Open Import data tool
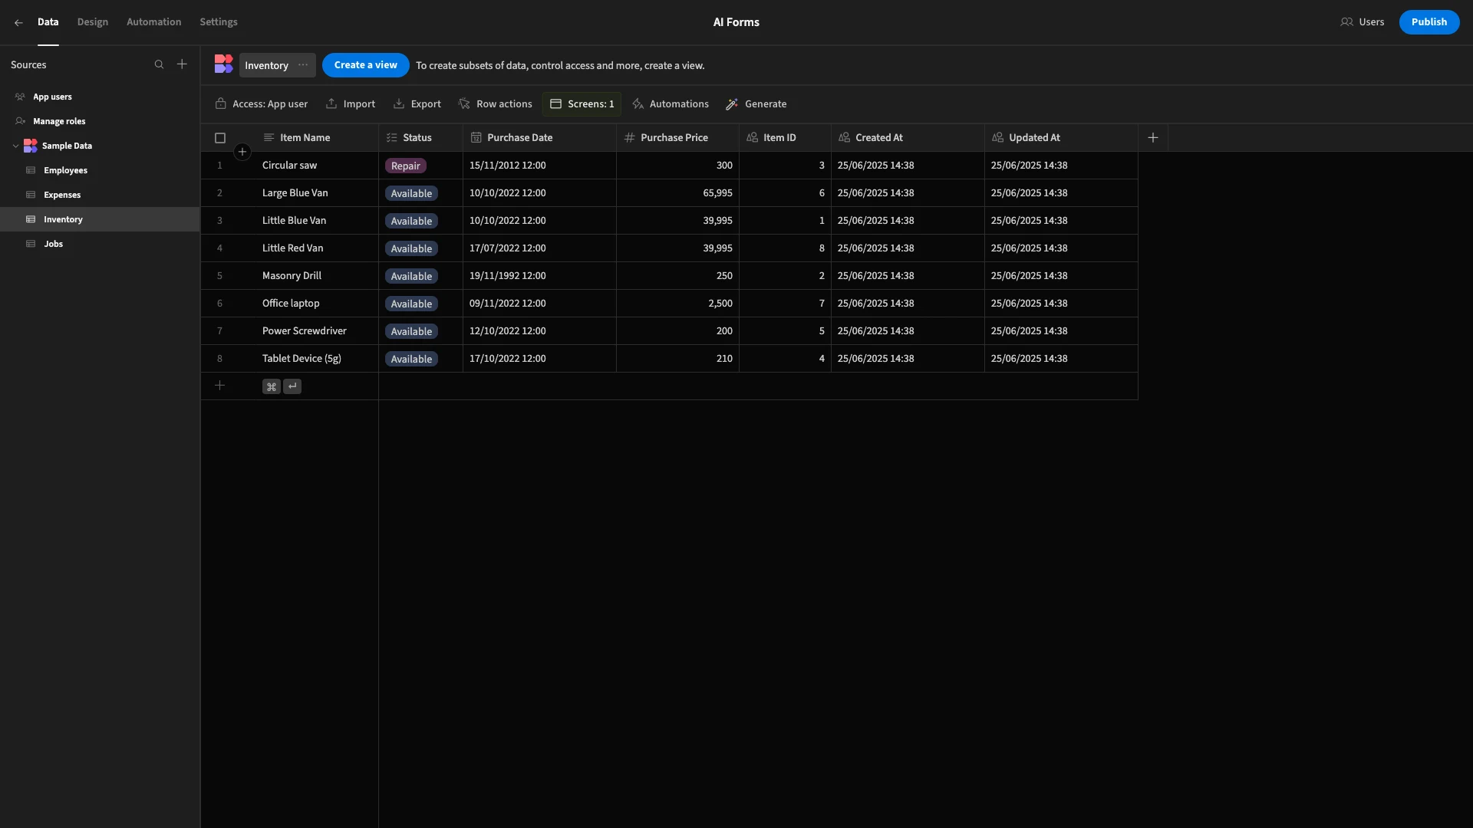 [351, 104]
